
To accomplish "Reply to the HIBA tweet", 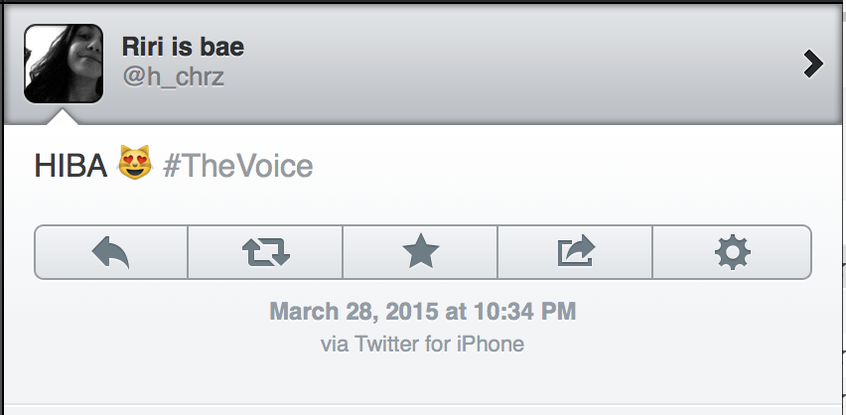I will click(111, 252).
